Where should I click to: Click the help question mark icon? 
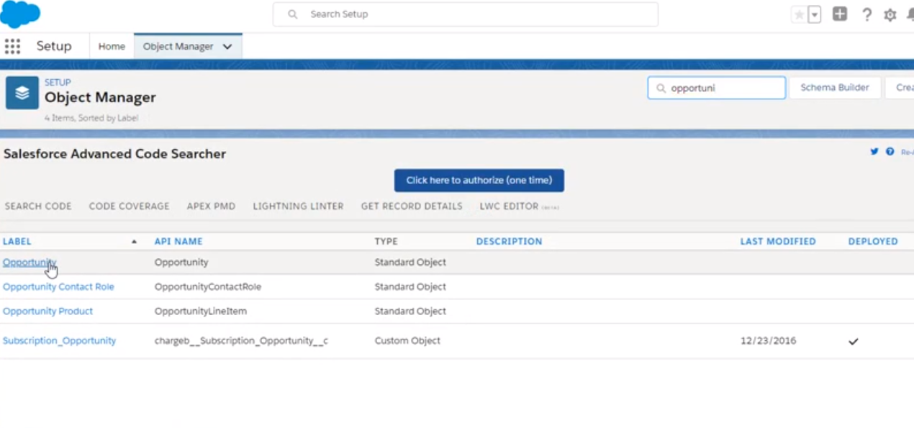point(867,14)
